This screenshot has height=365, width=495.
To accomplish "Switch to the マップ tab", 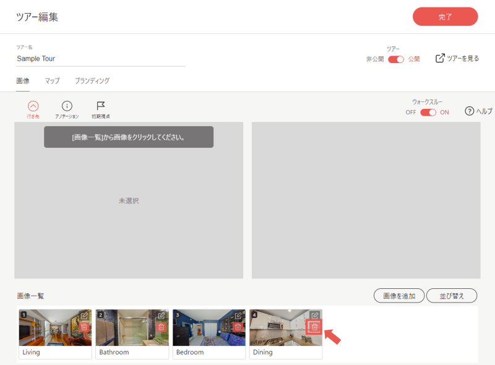I will click(52, 80).
